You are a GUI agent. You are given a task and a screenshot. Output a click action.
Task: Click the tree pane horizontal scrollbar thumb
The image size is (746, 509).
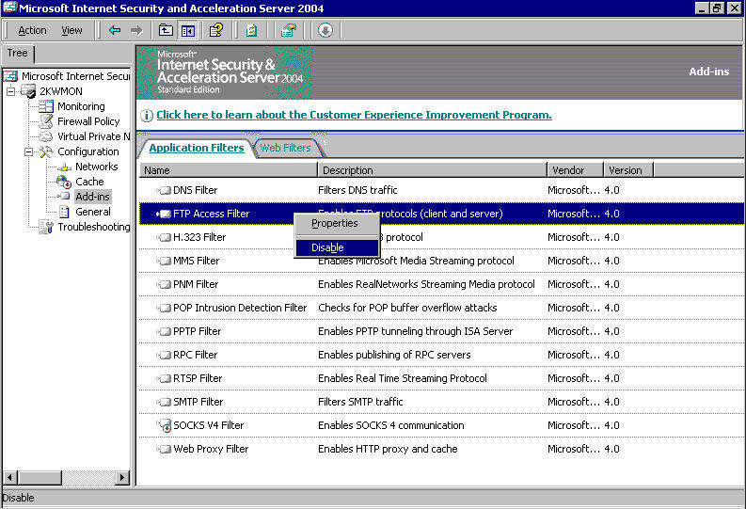(40, 477)
